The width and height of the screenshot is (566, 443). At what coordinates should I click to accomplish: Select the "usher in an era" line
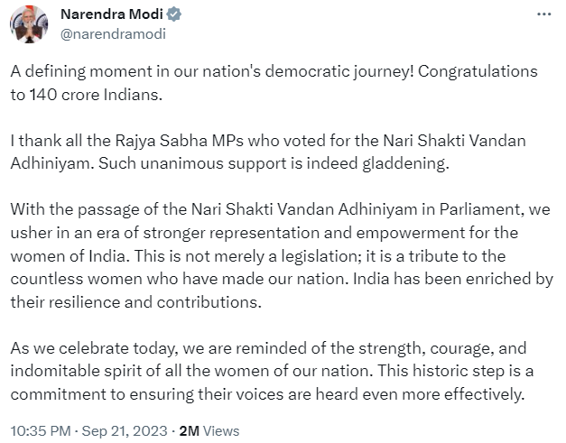264,233
